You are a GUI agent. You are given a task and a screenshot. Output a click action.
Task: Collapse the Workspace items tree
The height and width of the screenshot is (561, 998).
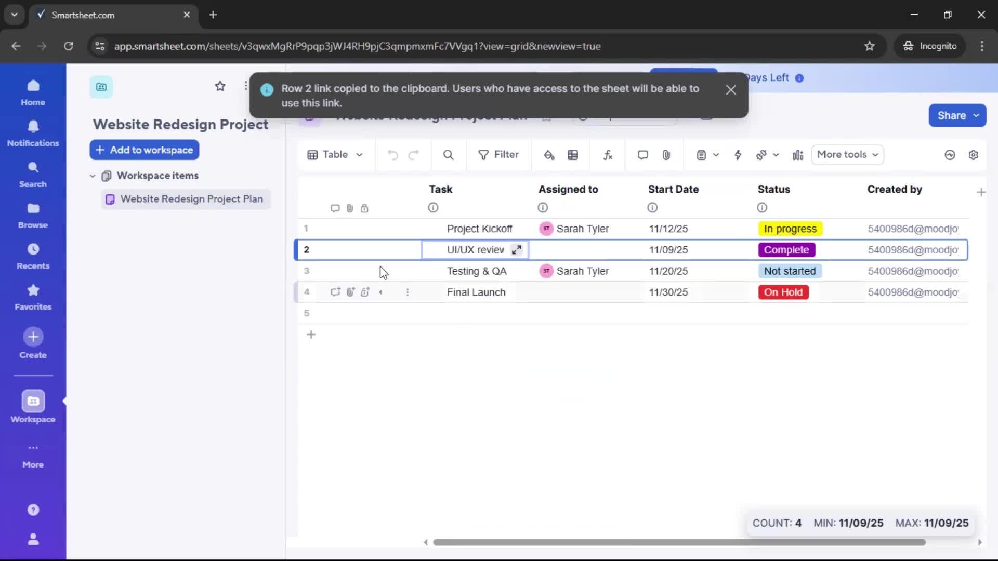tap(93, 176)
